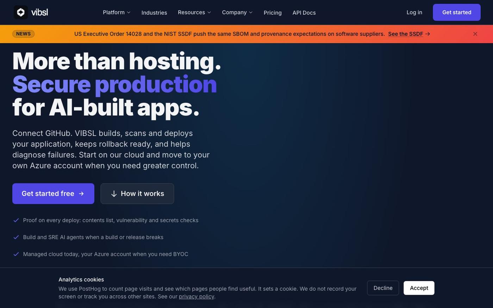
Task: Click the vibsl wordmark in the header
Action: [x=39, y=12]
